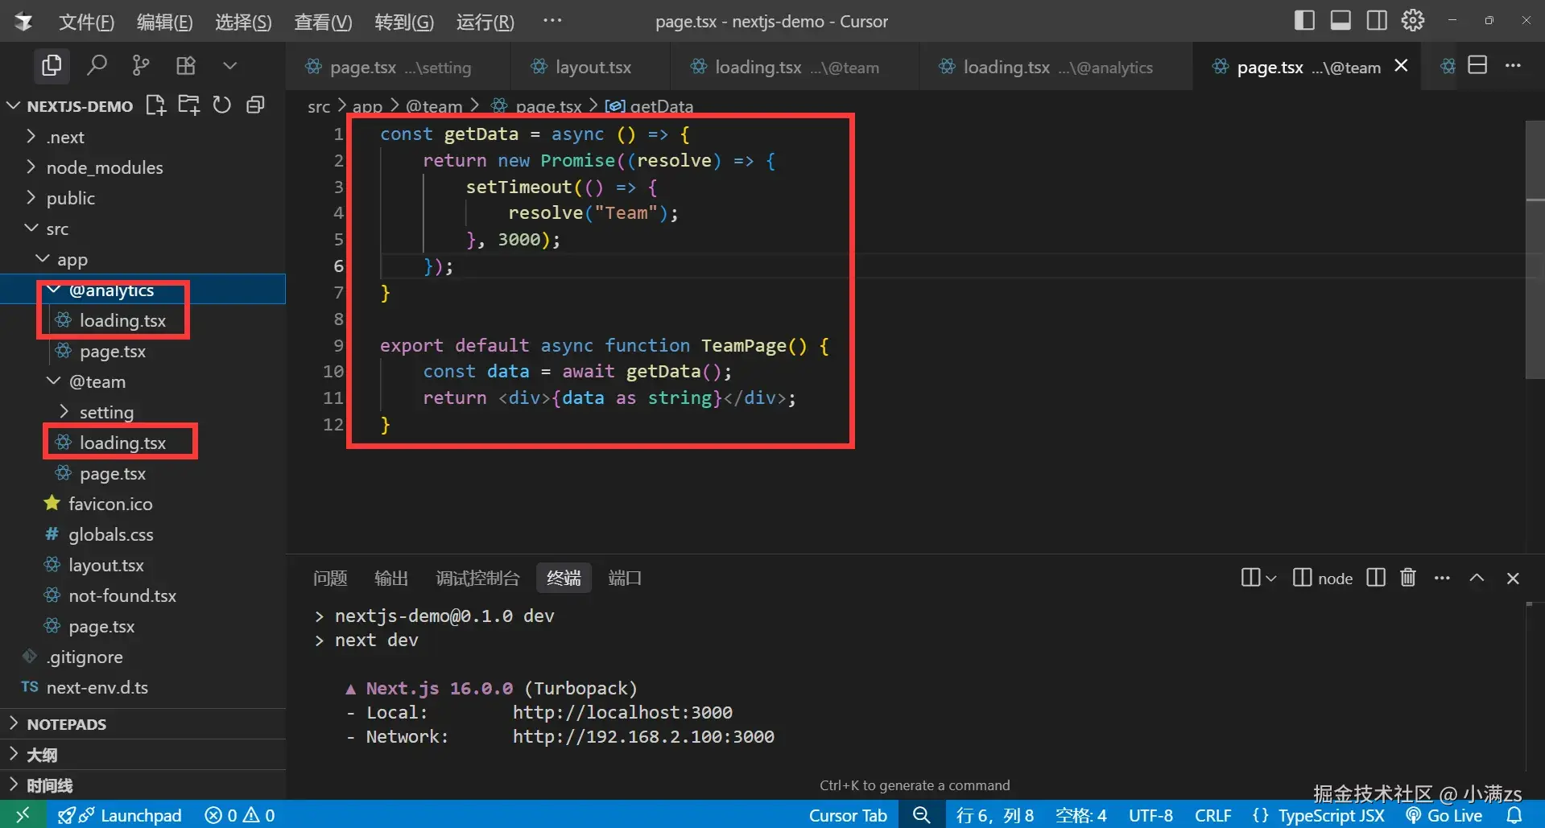The image size is (1545, 828).
Task: Split the terminal pane
Action: pyautogui.click(x=1376, y=578)
